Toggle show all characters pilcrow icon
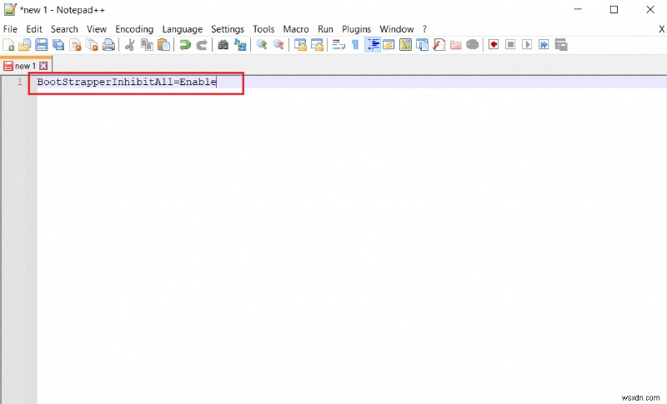667x404 pixels. pos(355,45)
